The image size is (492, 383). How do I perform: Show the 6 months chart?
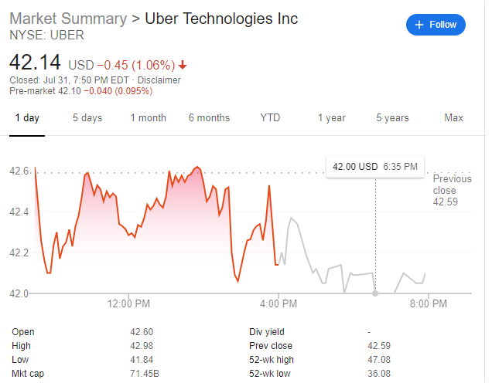209,118
